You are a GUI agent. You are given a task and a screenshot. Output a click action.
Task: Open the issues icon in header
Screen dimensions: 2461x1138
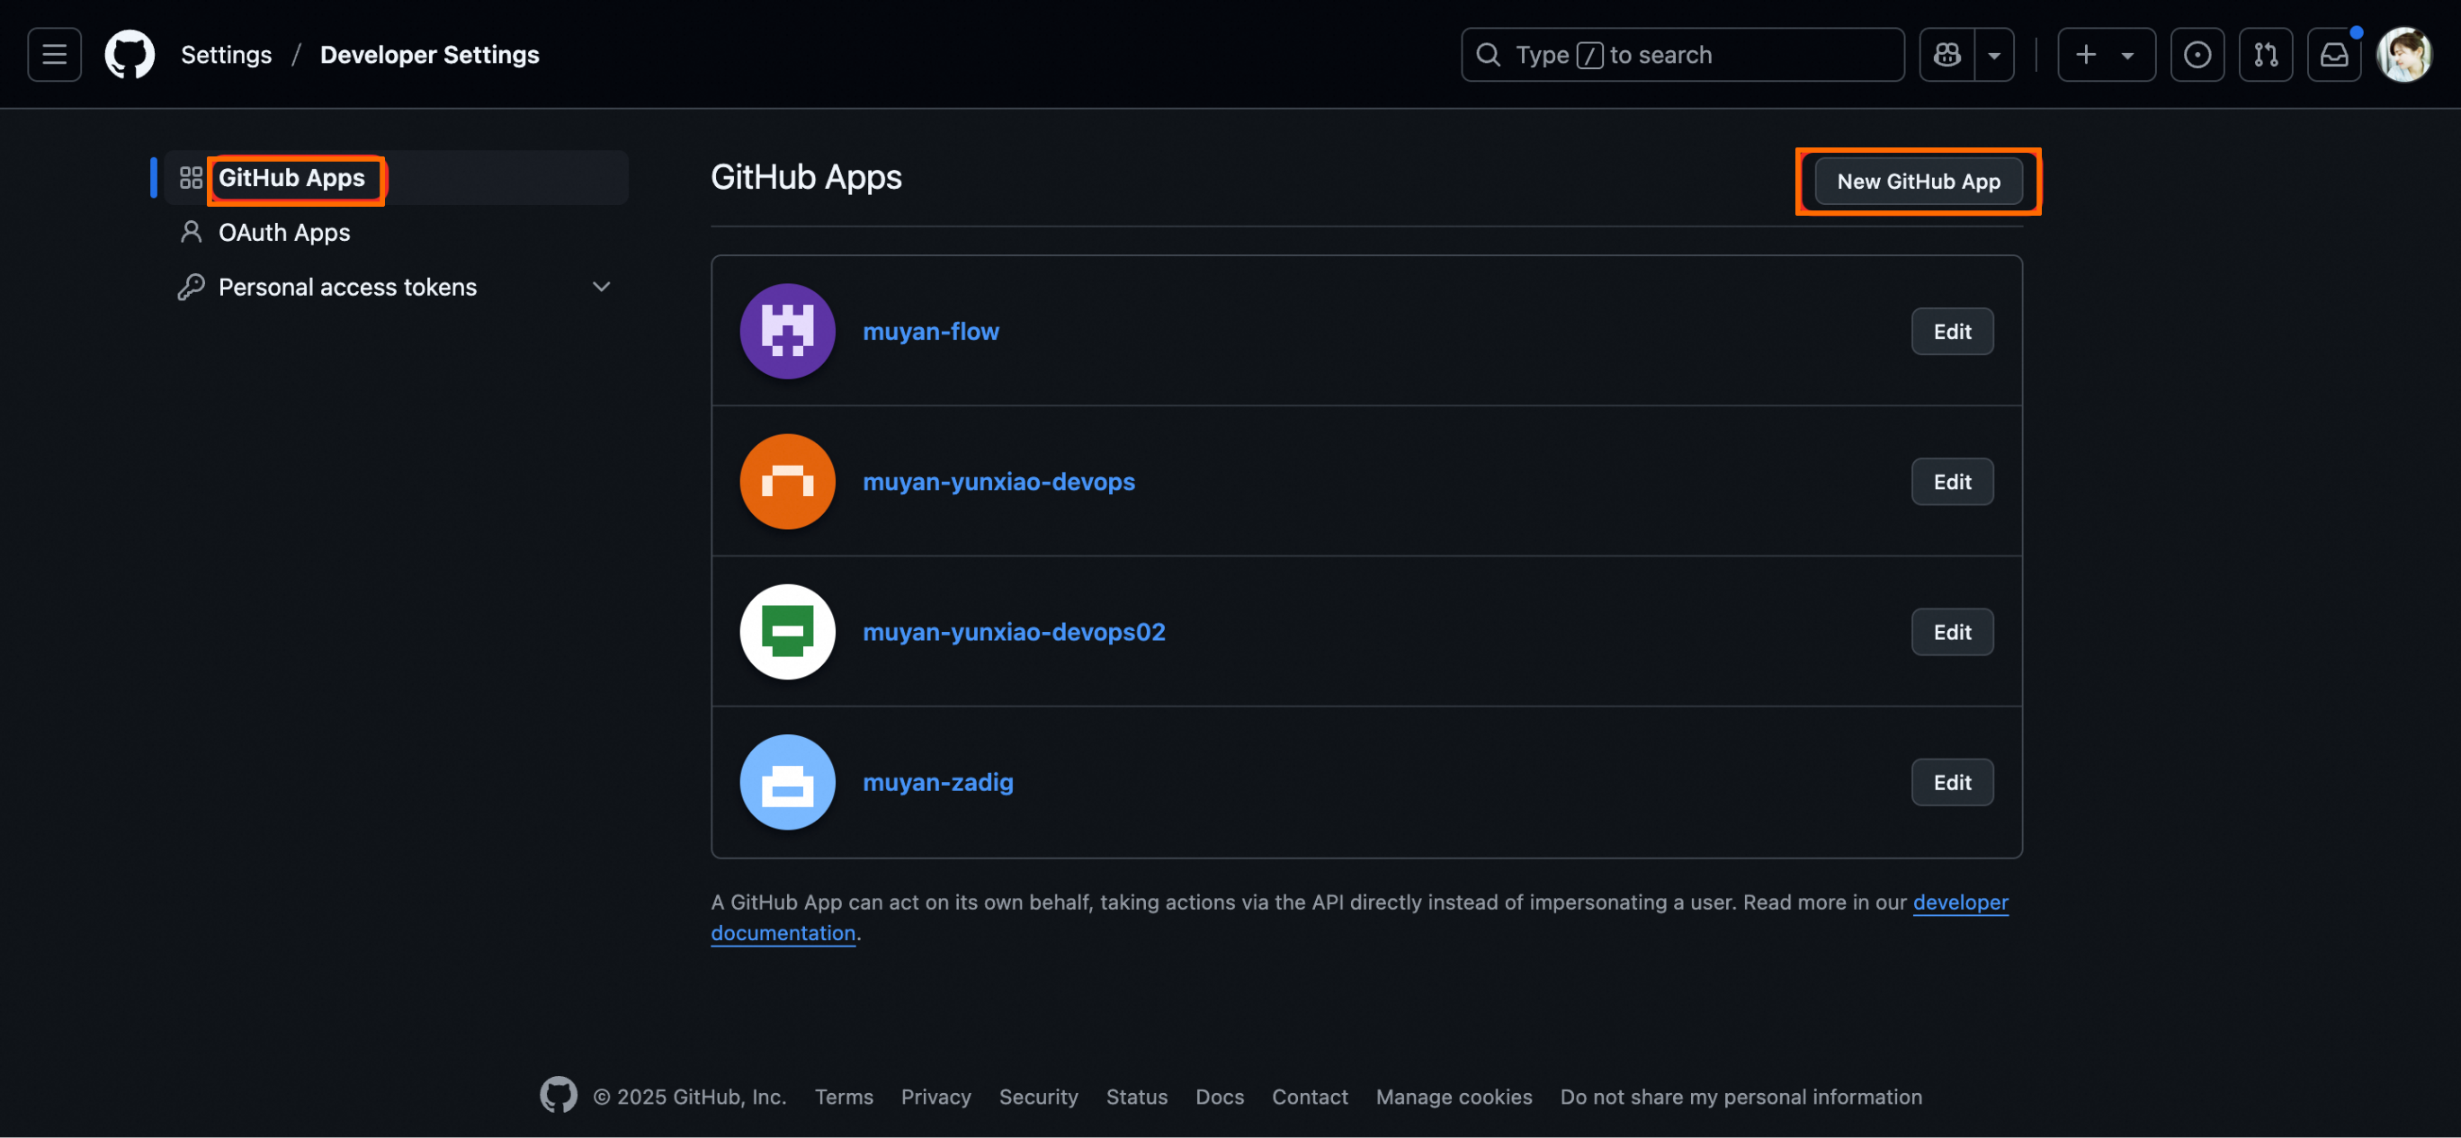coord(2197,55)
